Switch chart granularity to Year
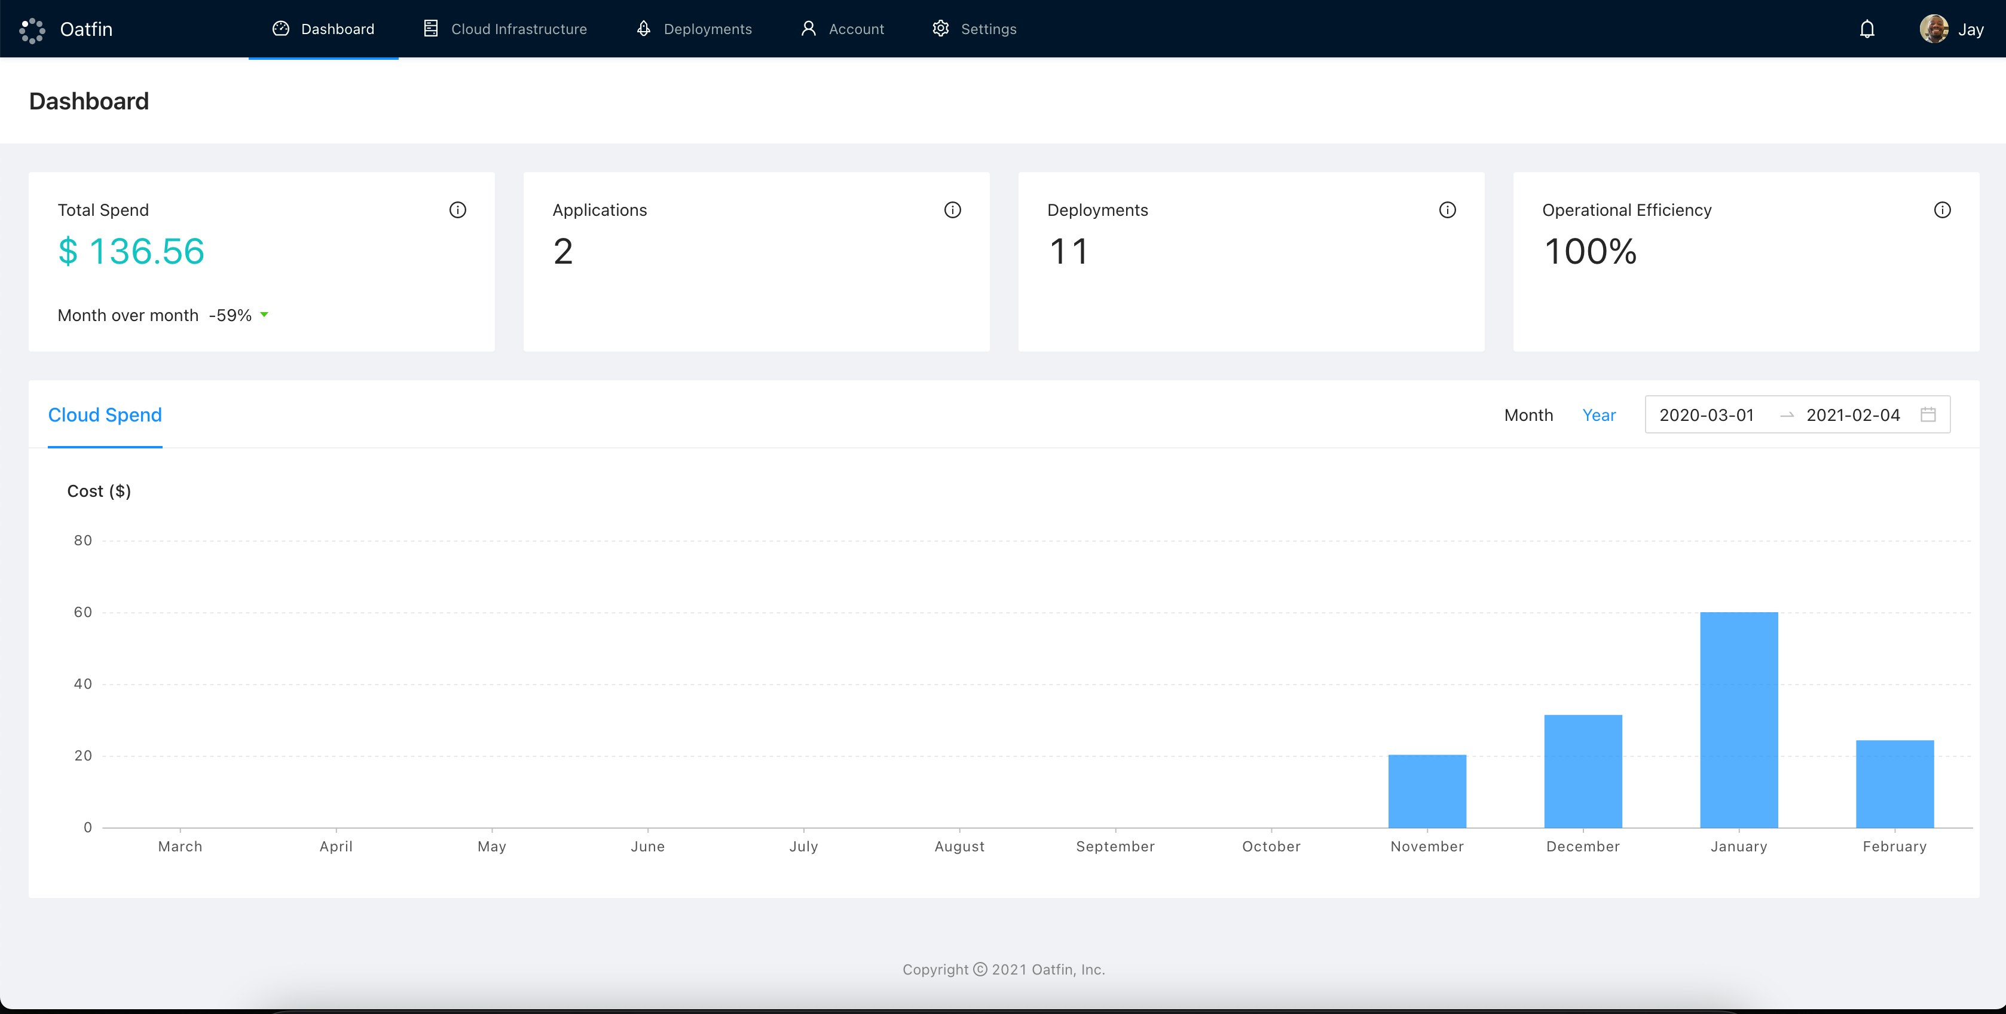This screenshot has height=1014, width=2006. pos(1599,415)
